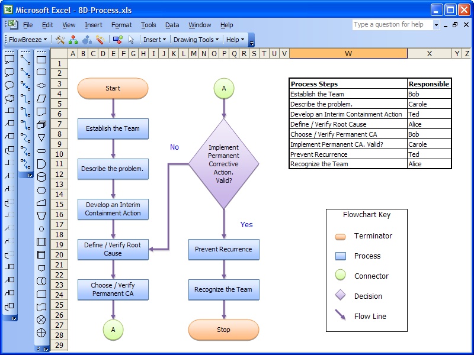
Task: Select the Summing Junction circle-X shape
Action: (41, 319)
